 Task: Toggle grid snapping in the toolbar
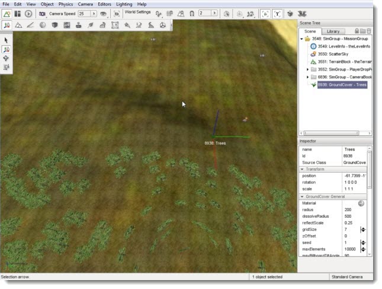pos(170,13)
